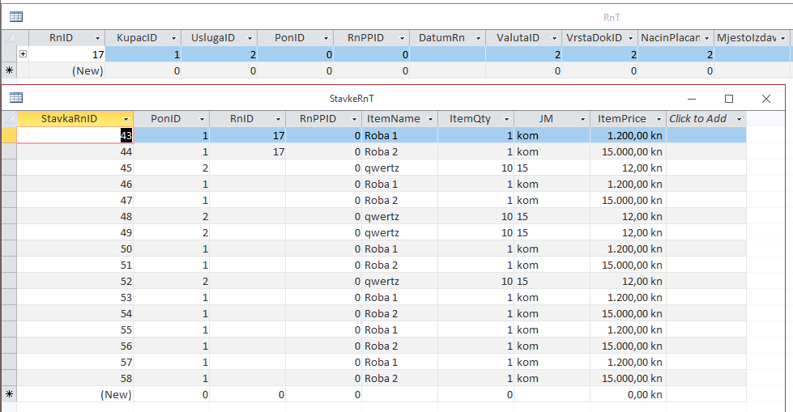The image size is (793, 412).
Task: Select the new-record asterisk row in RnT
Action: point(9,70)
